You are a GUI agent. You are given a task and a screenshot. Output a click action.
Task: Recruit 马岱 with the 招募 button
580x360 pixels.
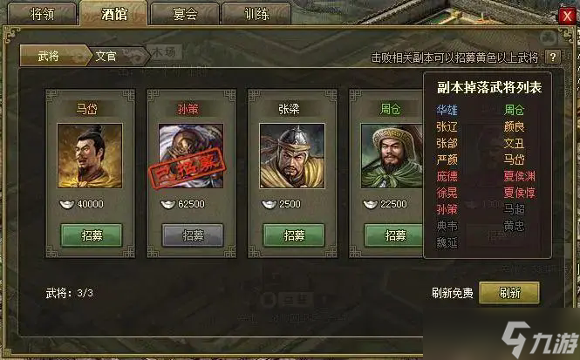[x=92, y=235]
